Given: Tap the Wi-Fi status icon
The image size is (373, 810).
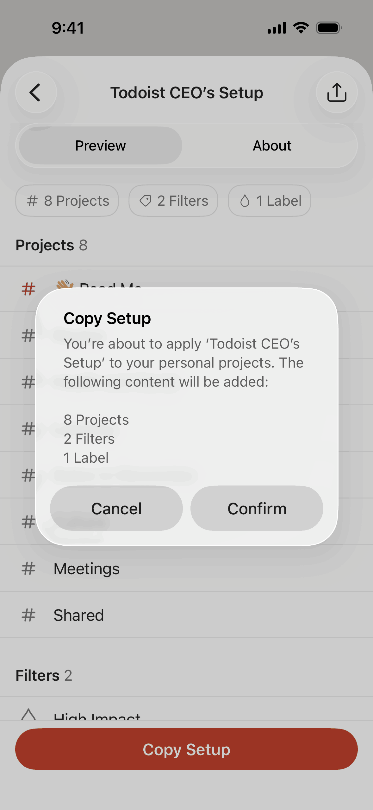Looking at the screenshot, I should pos(301,28).
